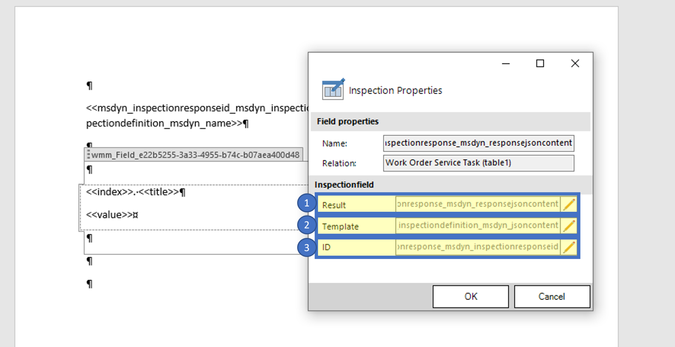Click the Result value text box
The width and height of the screenshot is (675, 347).
point(478,204)
